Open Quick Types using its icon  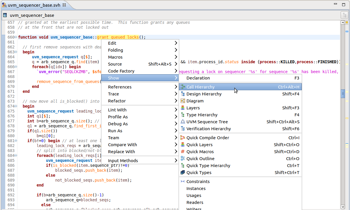tap(182, 172)
